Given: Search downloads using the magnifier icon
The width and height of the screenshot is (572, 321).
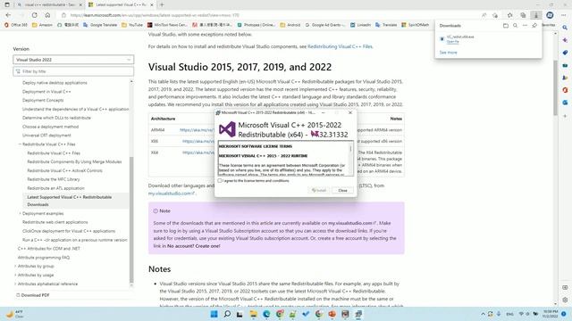Looking at the screenshot, I should [515, 26].
